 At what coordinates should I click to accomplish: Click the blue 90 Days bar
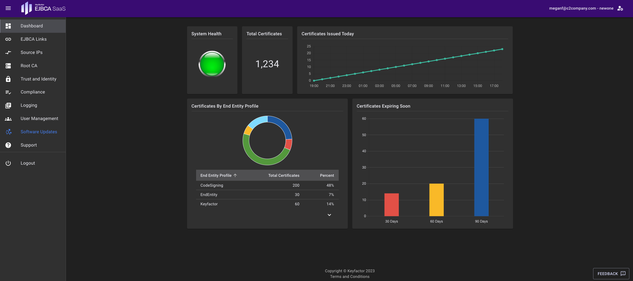tap(481, 167)
